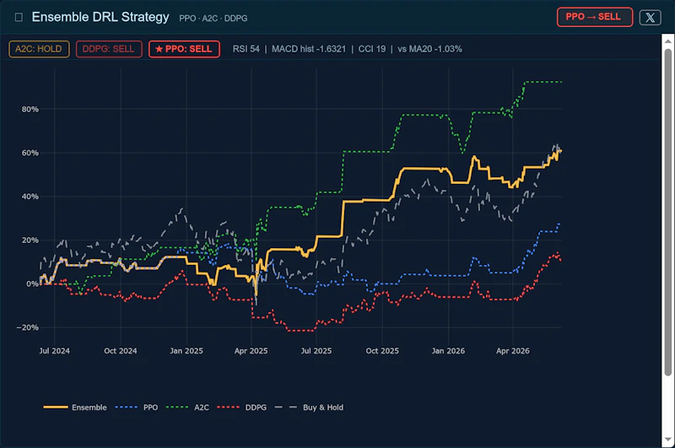Viewport: 675px width, 448px height.
Task: Click the Jul 2025 axis label
Action: pos(316,351)
